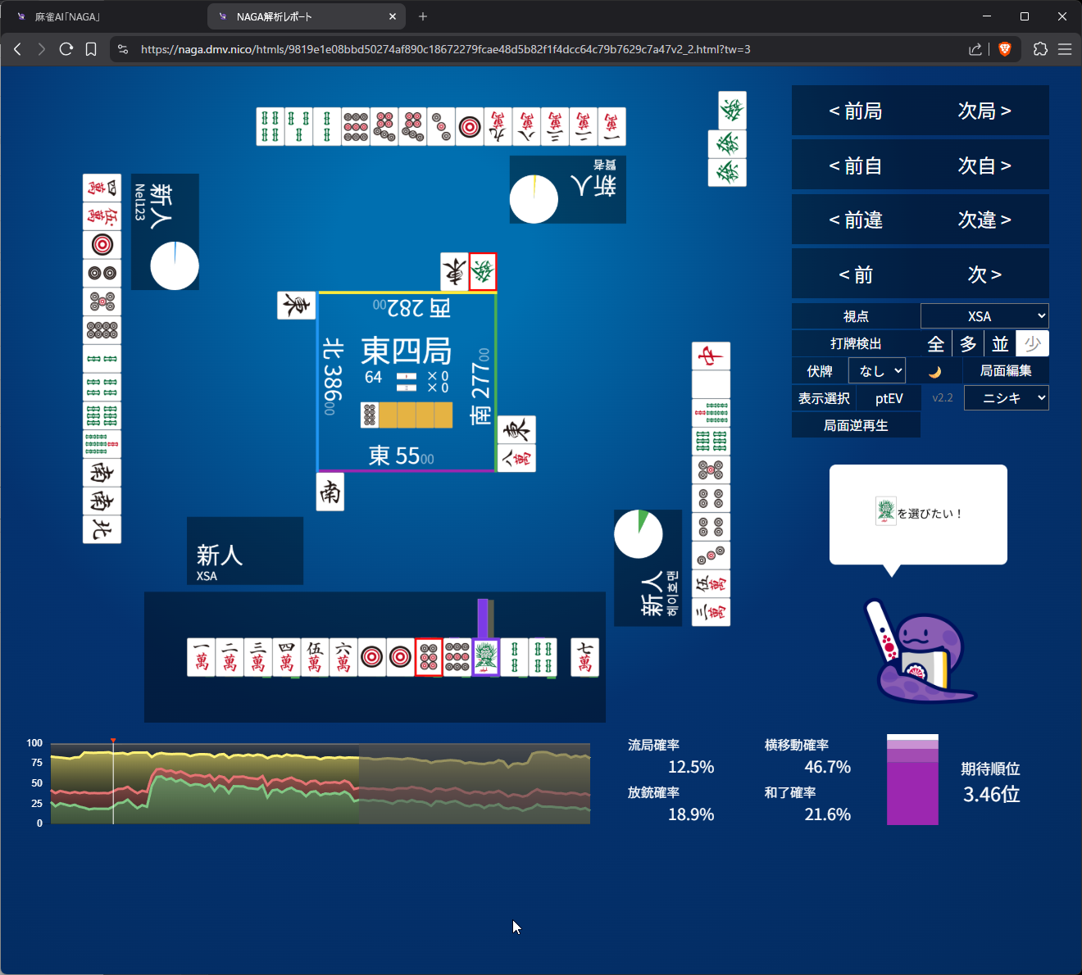Image resolution: width=1082 pixels, height=975 pixels.
Task: Select the drawn 七萬 tile in hand
Action: [x=584, y=657]
